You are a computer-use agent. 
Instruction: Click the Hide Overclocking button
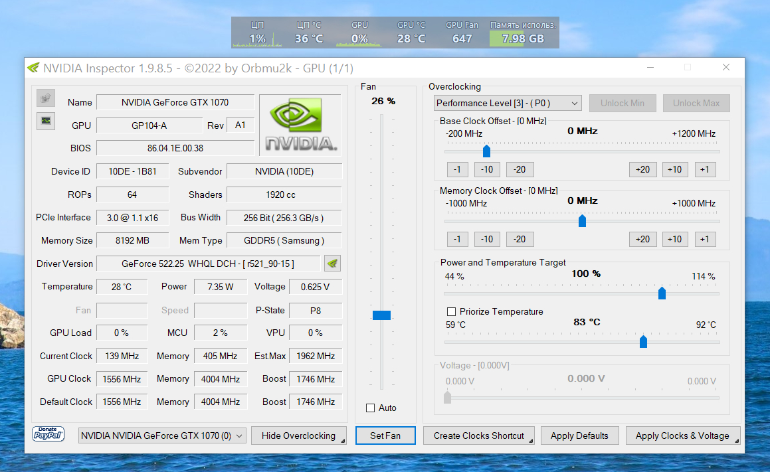298,435
